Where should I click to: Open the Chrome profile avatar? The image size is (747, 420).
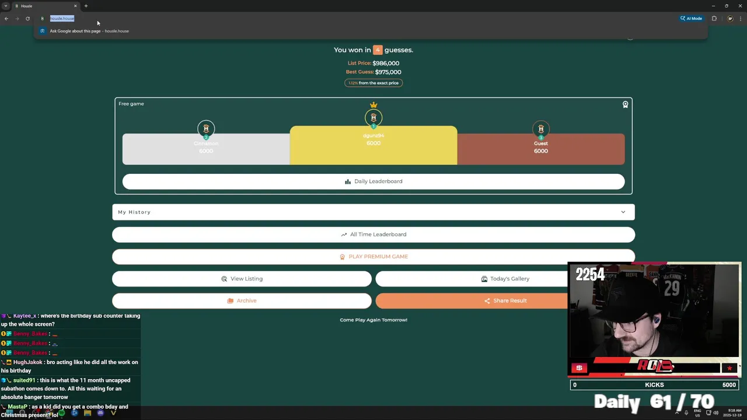click(x=730, y=19)
